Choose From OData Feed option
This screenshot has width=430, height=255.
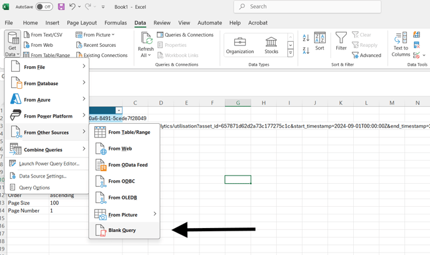(x=127, y=165)
